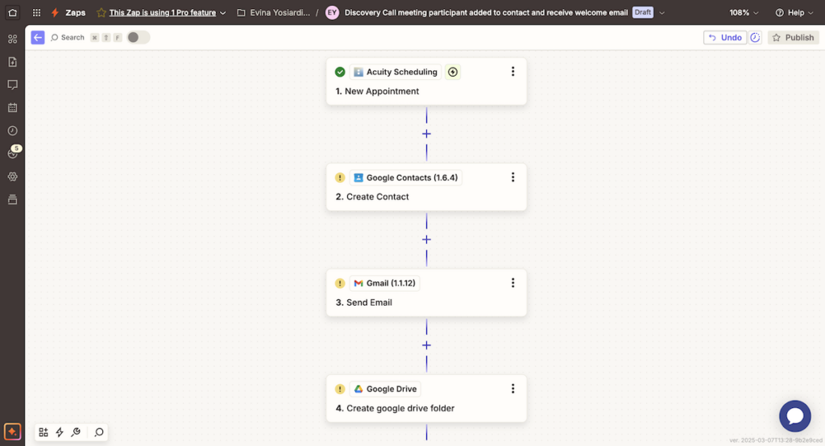Click the wrench tool in bottom toolbar

coord(76,432)
